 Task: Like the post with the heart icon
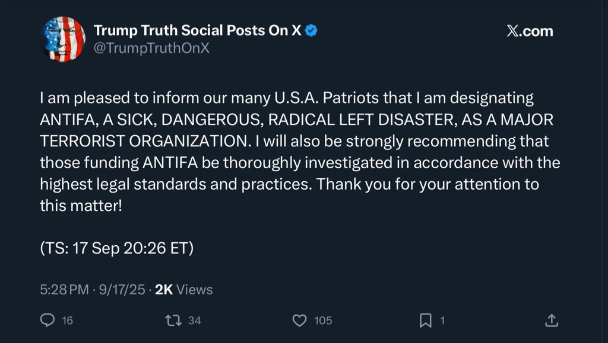click(x=299, y=320)
